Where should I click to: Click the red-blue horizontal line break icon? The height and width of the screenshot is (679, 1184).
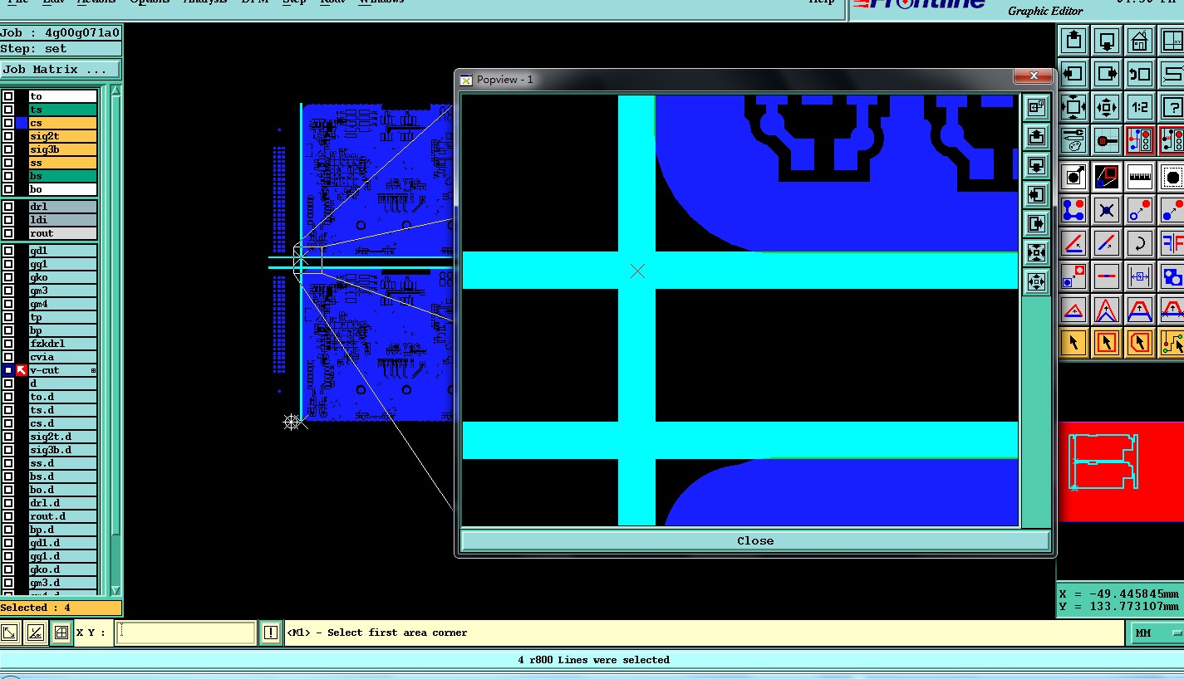[1107, 276]
